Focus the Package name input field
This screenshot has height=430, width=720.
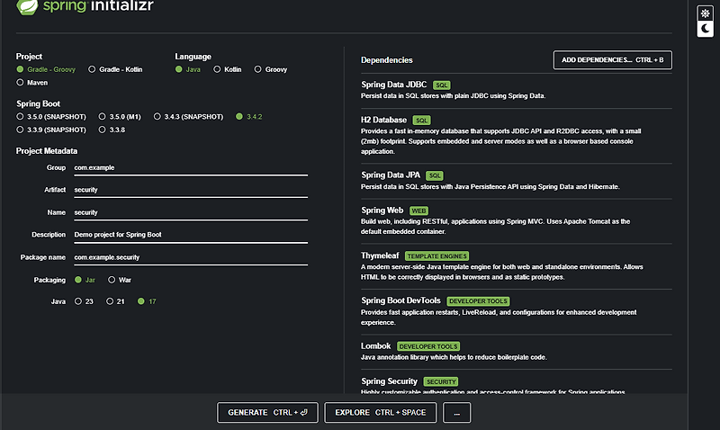click(x=191, y=257)
